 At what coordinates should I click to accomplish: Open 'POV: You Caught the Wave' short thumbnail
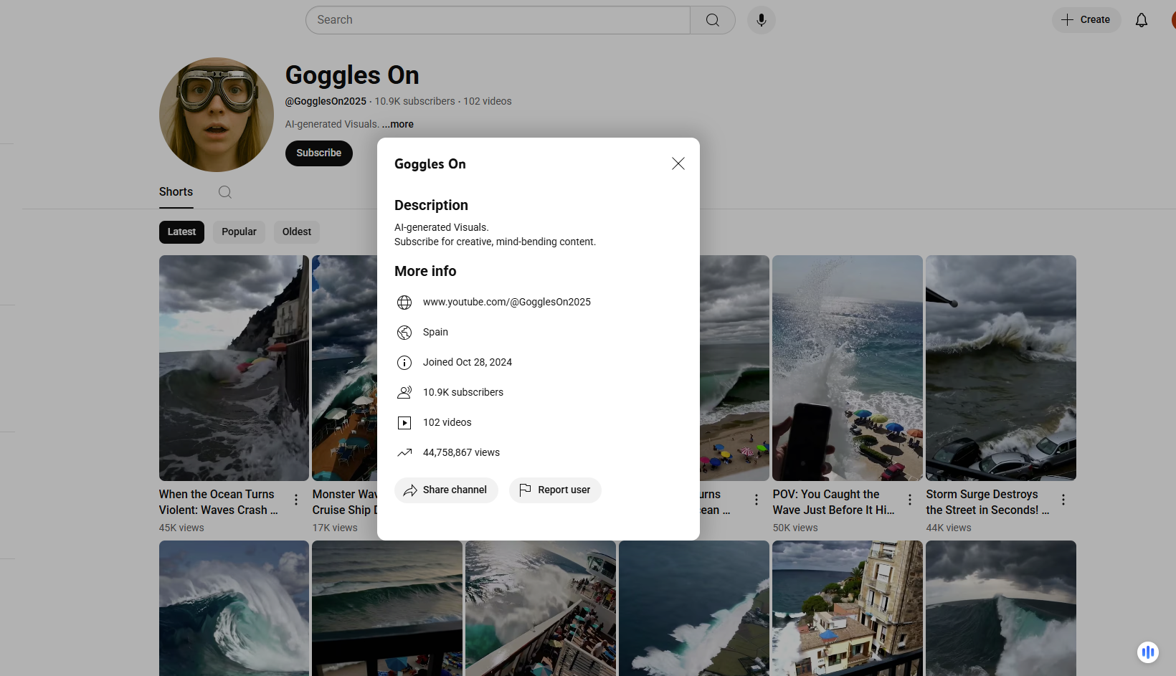click(x=848, y=368)
